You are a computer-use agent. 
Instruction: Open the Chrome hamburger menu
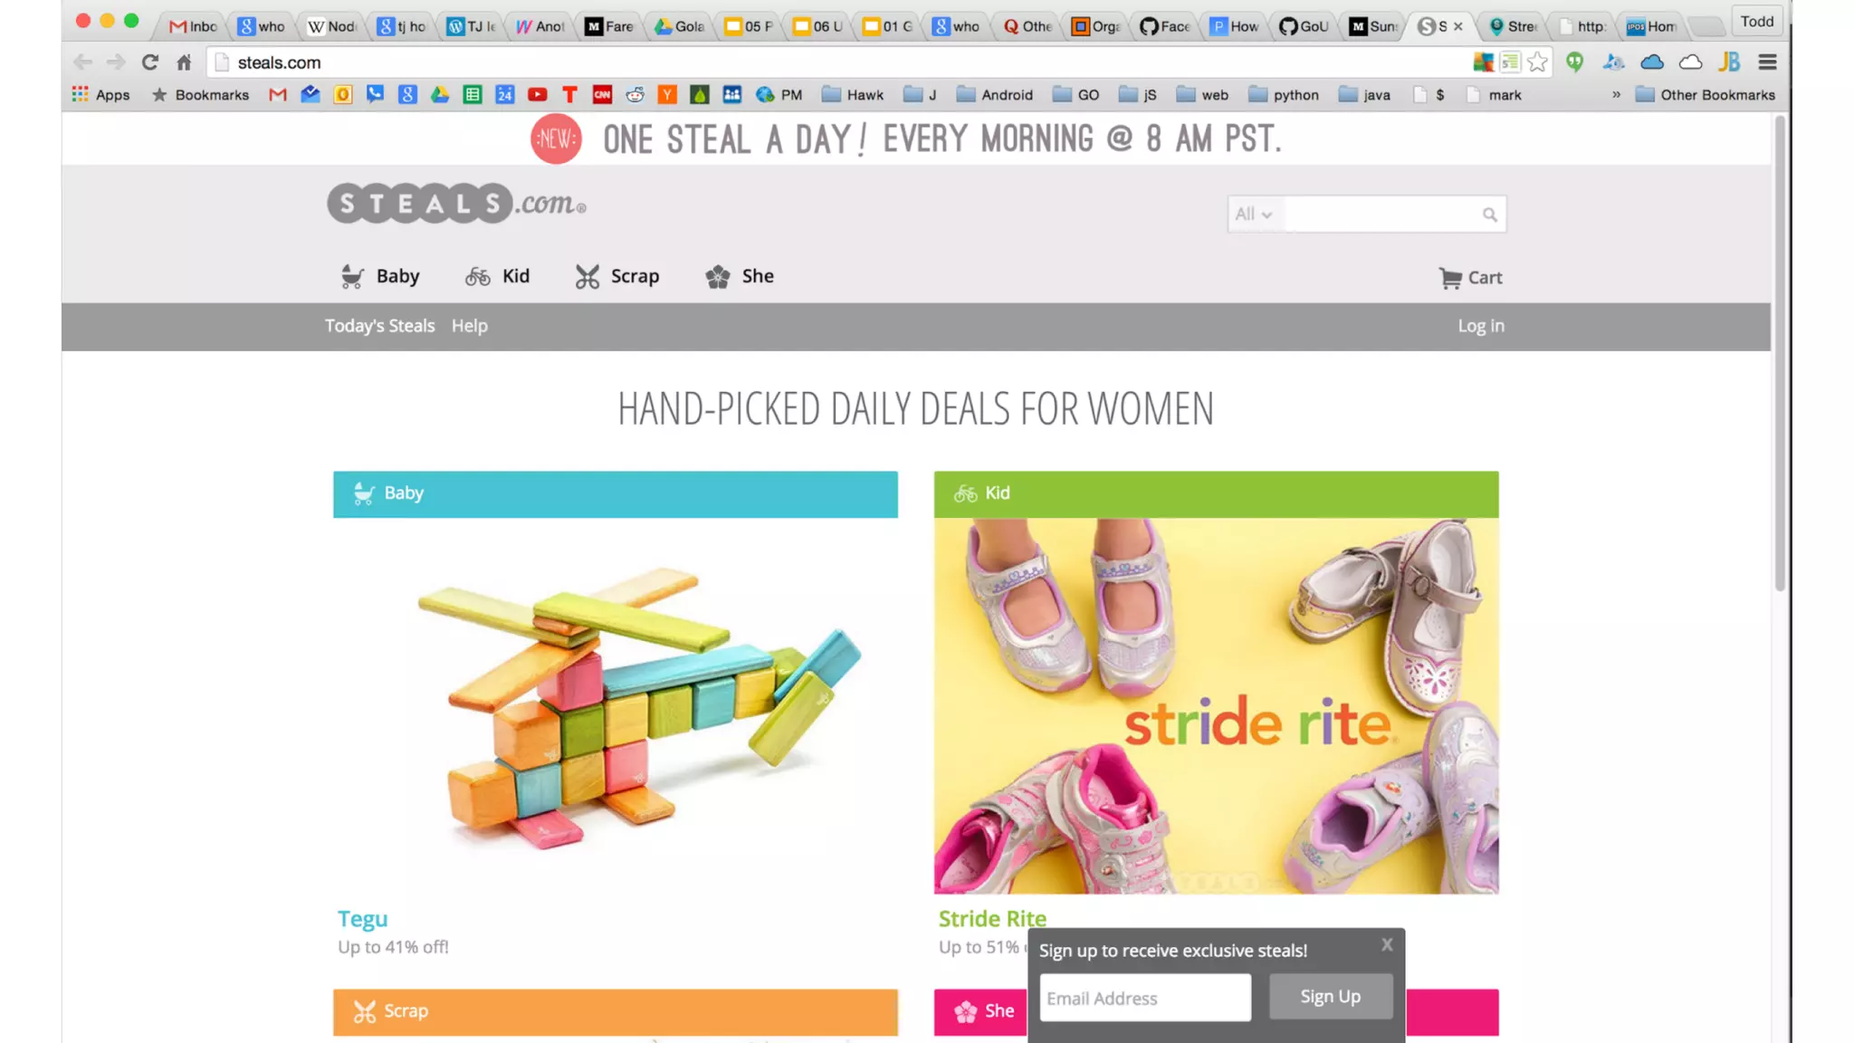(1767, 62)
